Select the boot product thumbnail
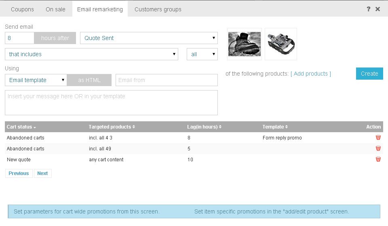Viewport: 388px width, 226px height. tap(245, 44)
